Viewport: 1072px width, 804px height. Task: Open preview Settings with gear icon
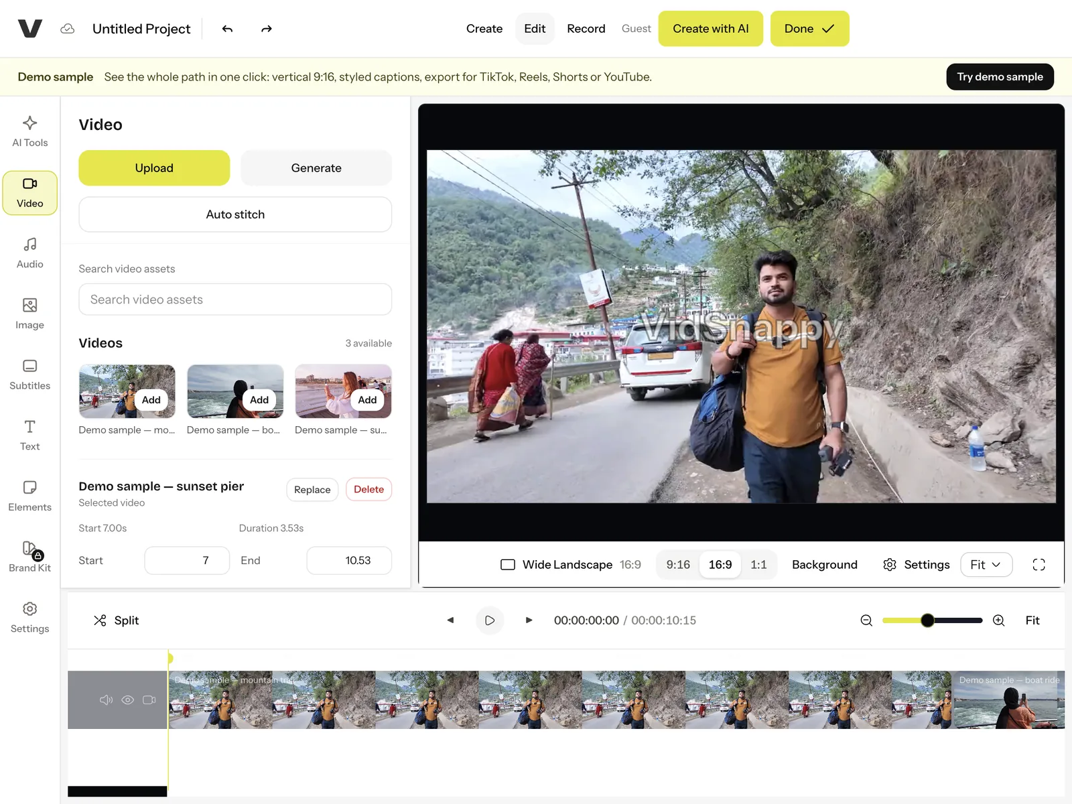point(916,565)
